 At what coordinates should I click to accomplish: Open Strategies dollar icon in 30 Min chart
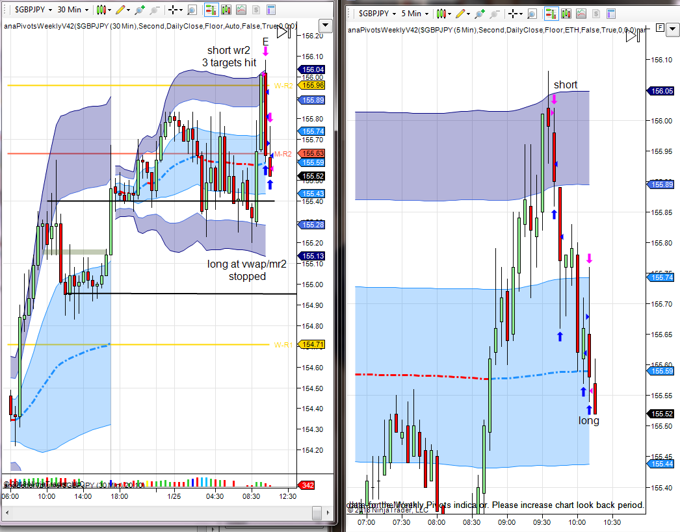click(x=256, y=10)
